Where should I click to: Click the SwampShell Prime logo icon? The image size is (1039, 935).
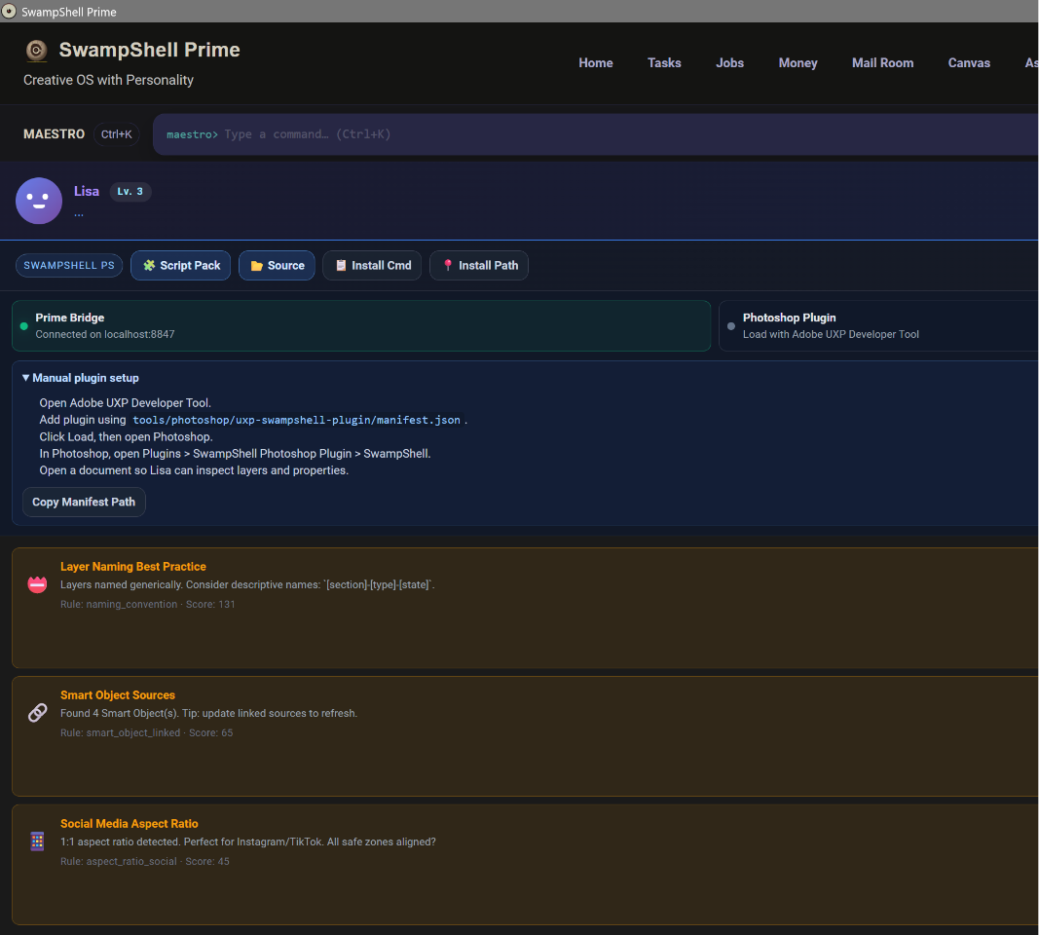[36, 51]
